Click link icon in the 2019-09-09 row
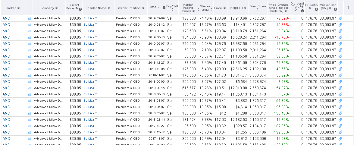 (x=340, y=18)
